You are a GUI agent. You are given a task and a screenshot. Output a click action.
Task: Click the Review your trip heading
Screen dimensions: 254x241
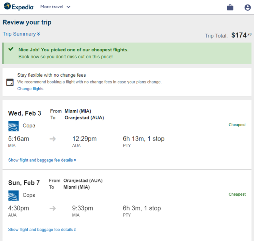coord(27,22)
